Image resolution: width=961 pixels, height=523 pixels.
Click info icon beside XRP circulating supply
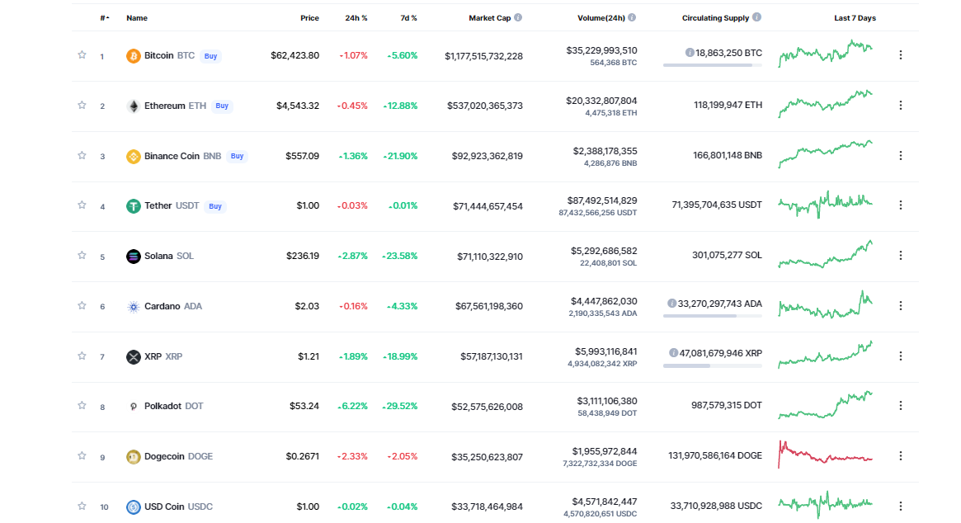click(x=674, y=353)
